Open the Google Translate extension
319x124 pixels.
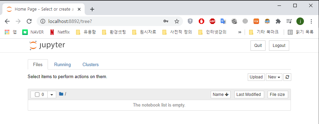[223, 21]
